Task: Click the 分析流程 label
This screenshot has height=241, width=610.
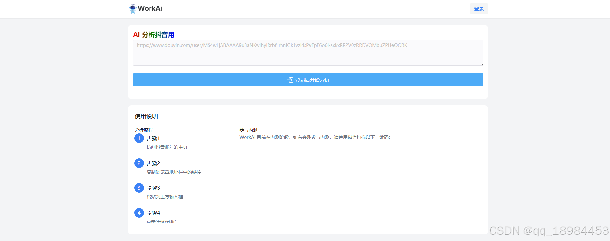Action: point(144,130)
